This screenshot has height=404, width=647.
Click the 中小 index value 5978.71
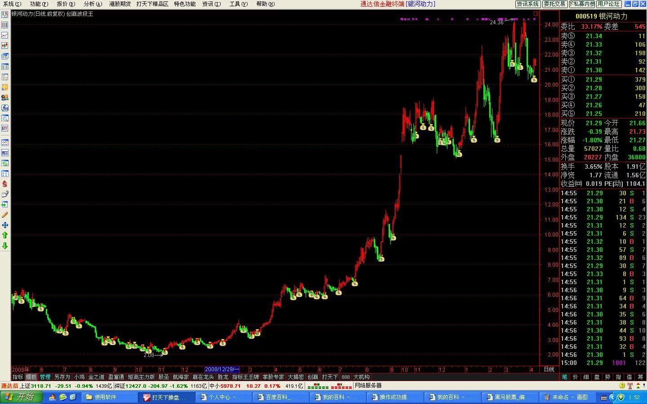(230, 386)
